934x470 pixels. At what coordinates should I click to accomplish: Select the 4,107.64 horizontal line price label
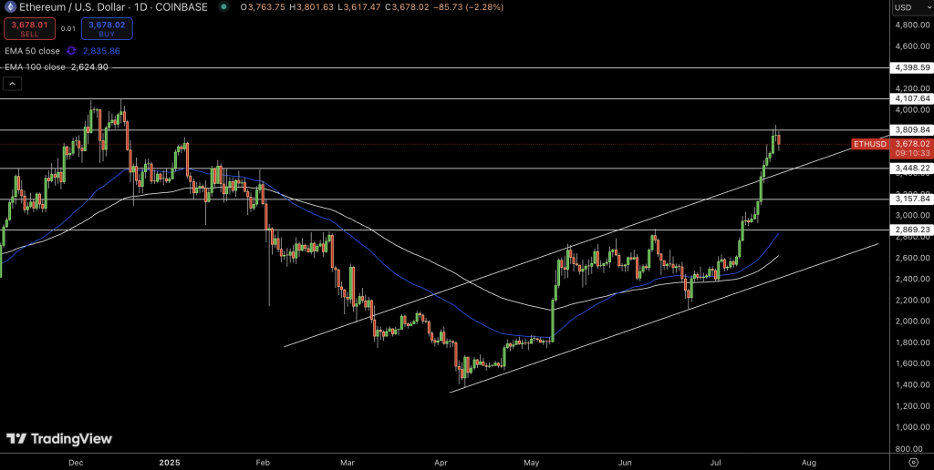point(910,98)
